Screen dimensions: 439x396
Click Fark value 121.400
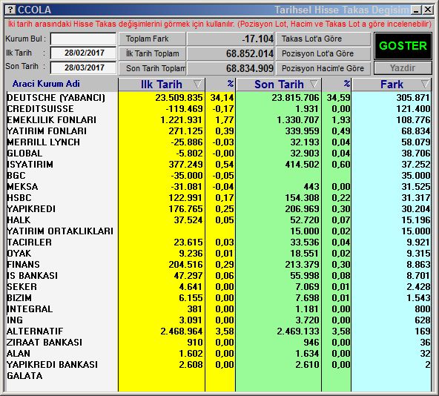(x=413, y=109)
